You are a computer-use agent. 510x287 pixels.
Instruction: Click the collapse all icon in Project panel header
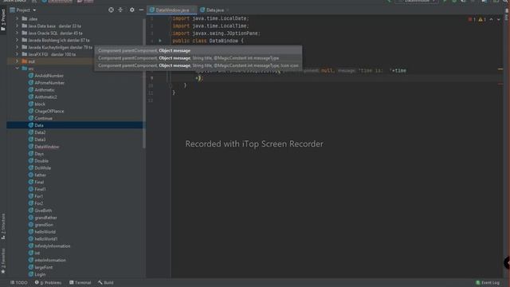coord(120,10)
